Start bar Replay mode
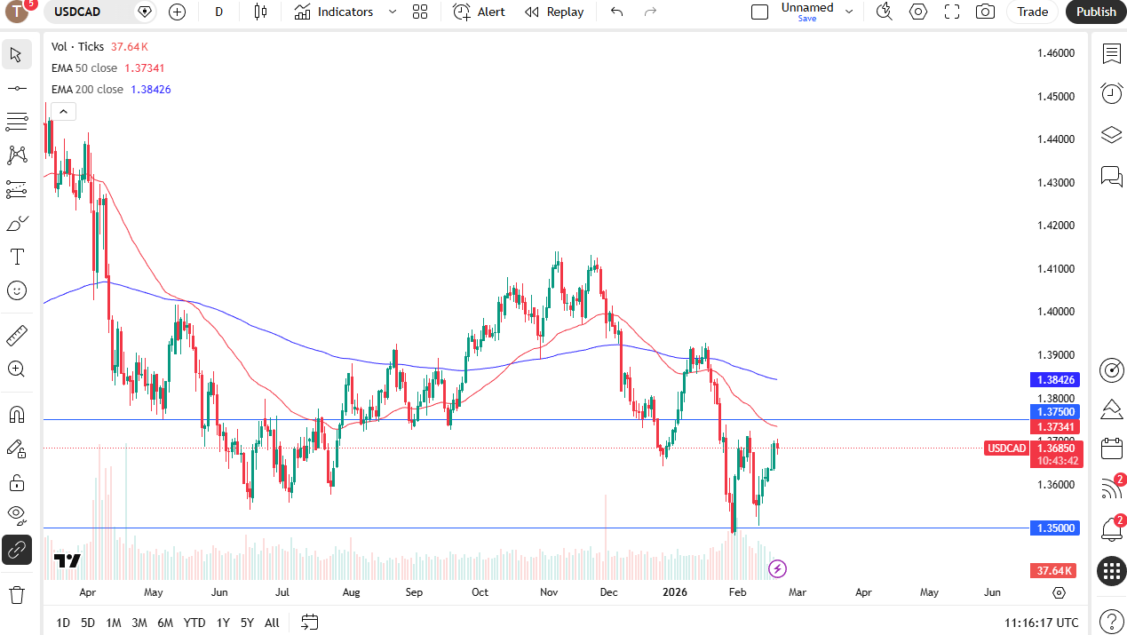The width and height of the screenshot is (1127, 635). [554, 12]
